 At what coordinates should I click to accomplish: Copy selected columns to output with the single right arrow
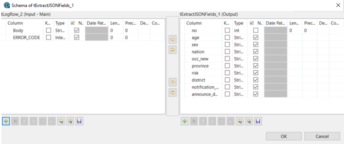[x=173, y=40]
